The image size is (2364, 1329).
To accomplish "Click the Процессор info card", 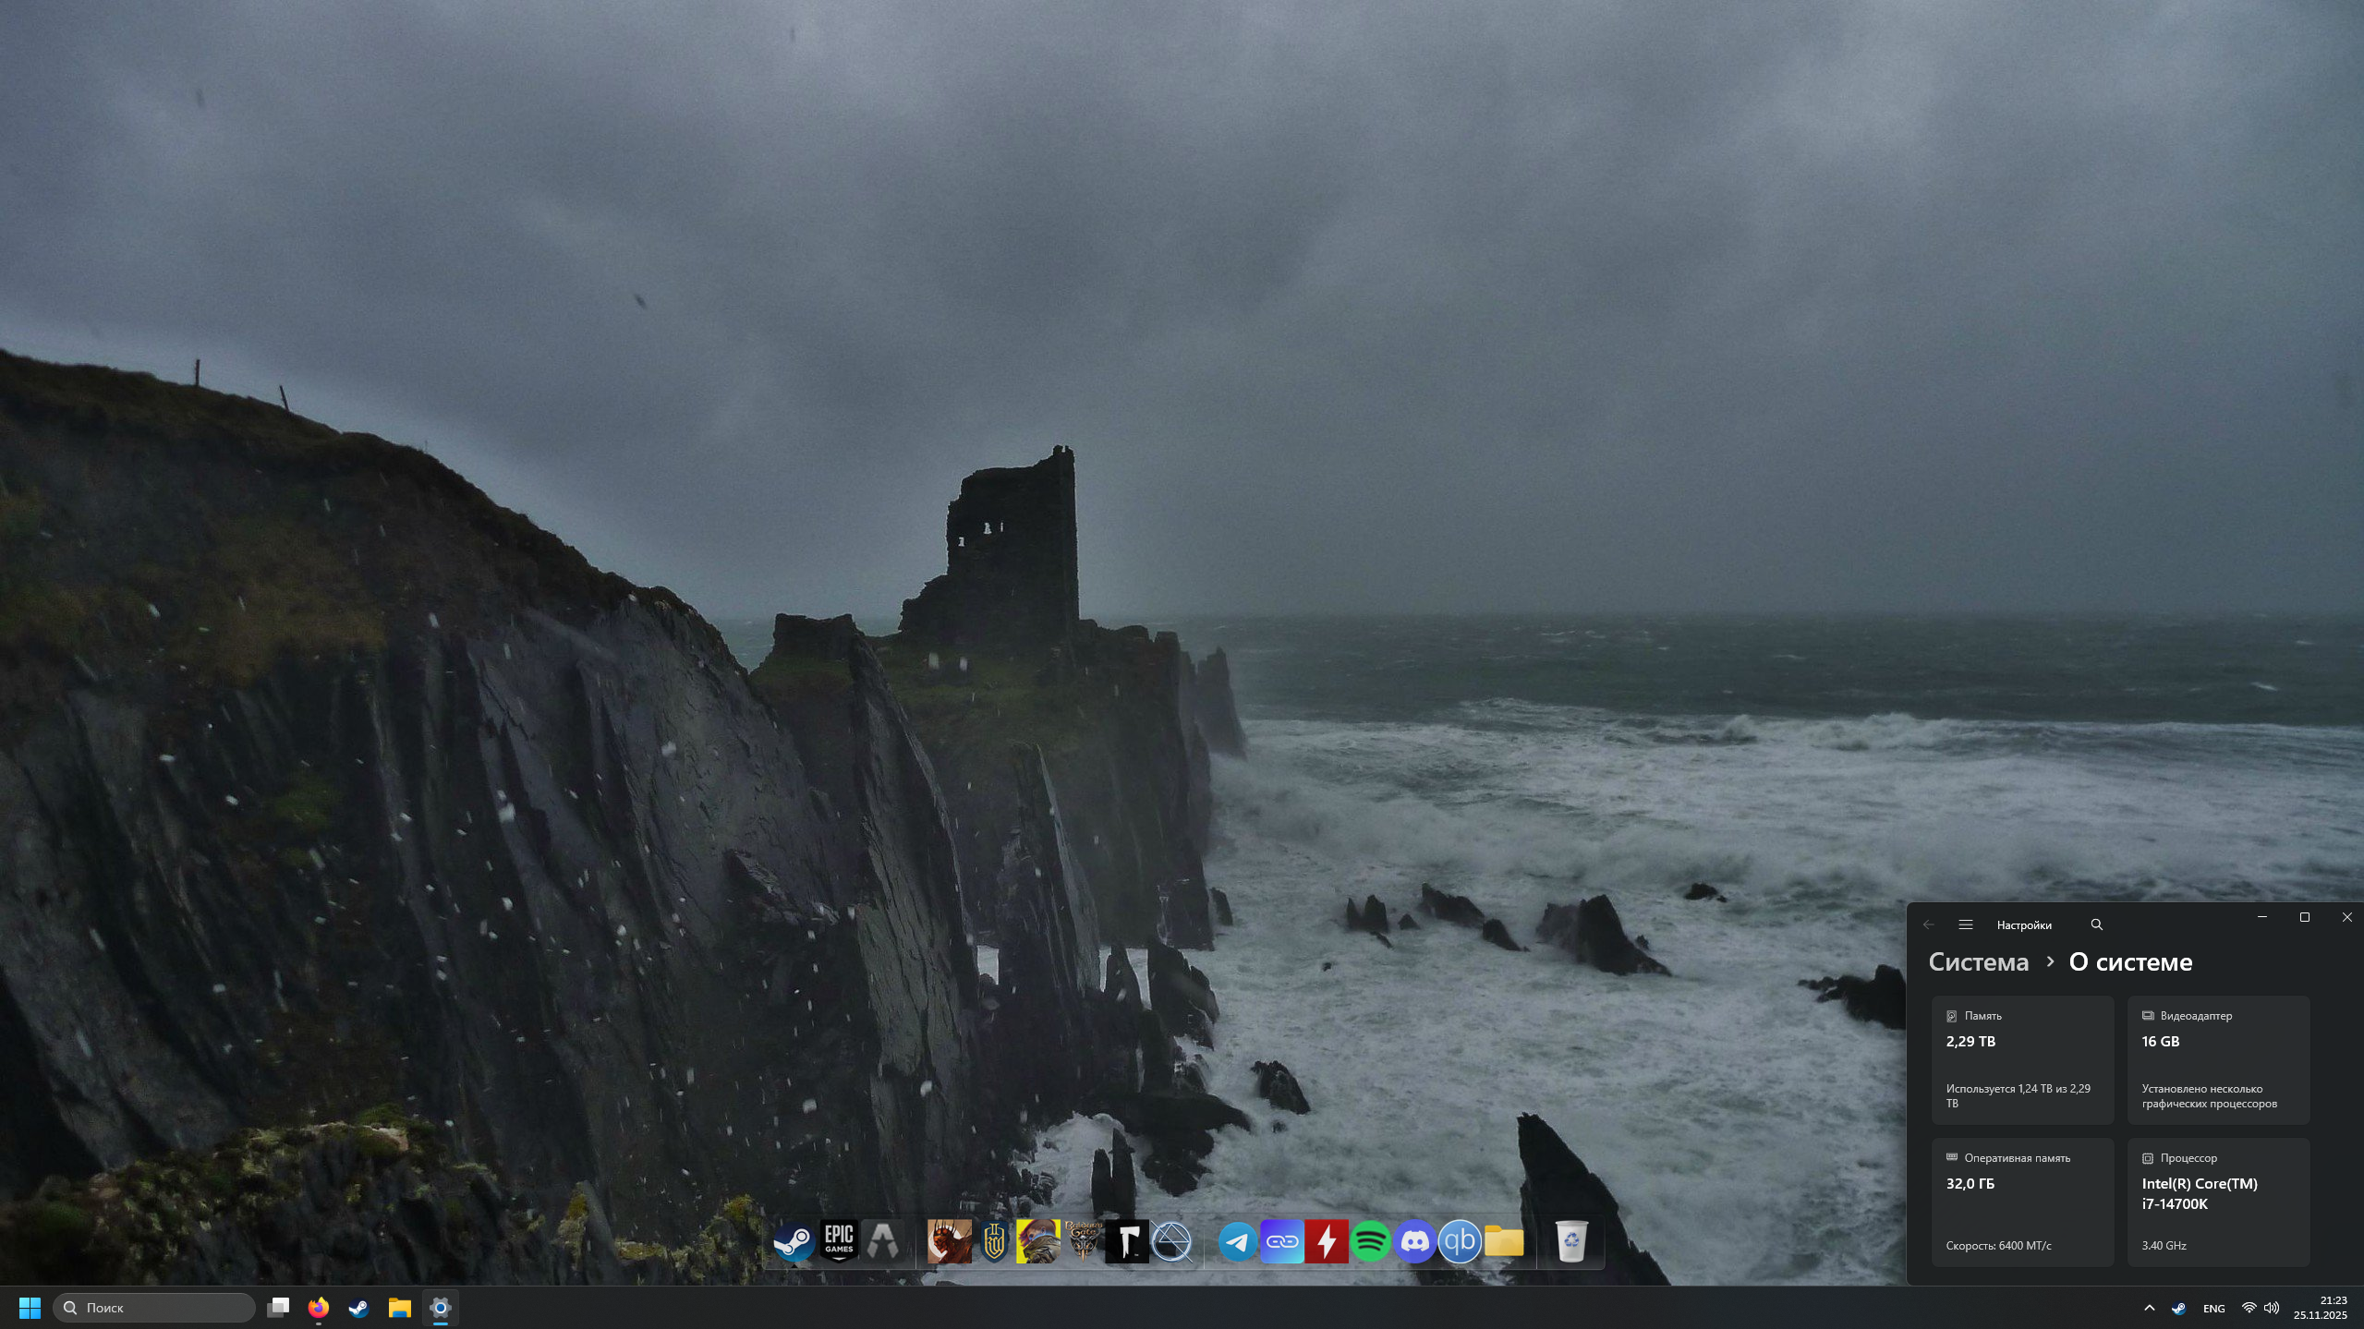I will 2217,1201.
